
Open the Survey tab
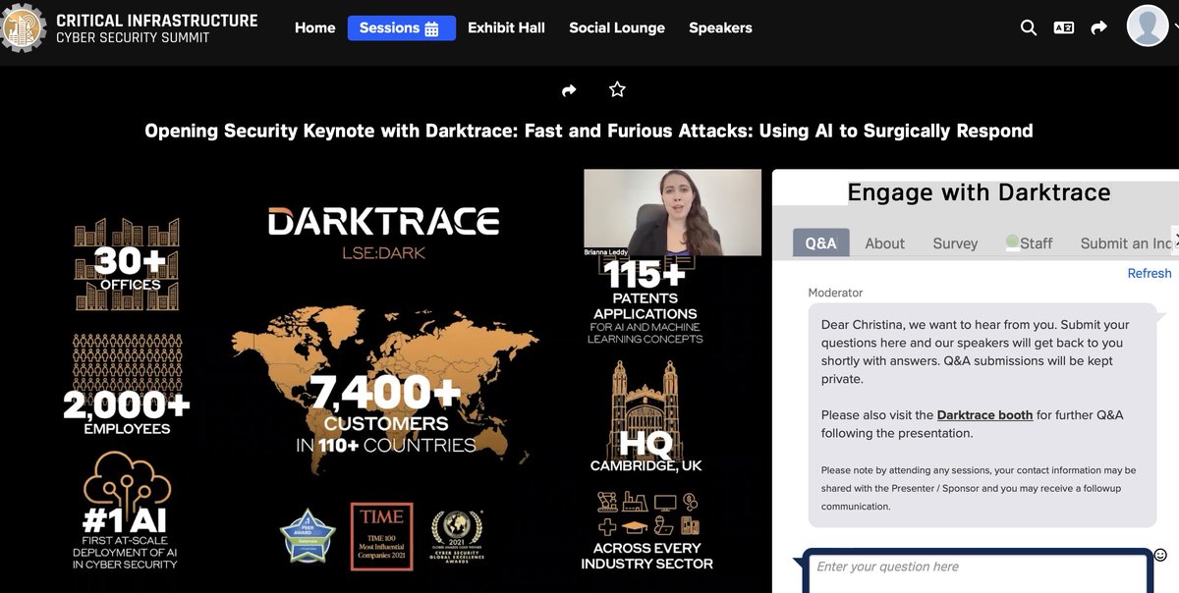tap(955, 243)
